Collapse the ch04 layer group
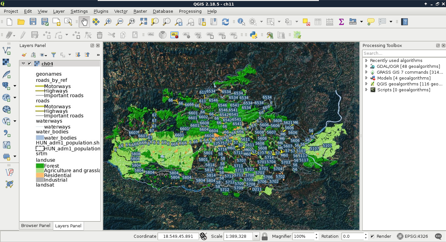Screen dimensions: 446x242 pos(23,64)
